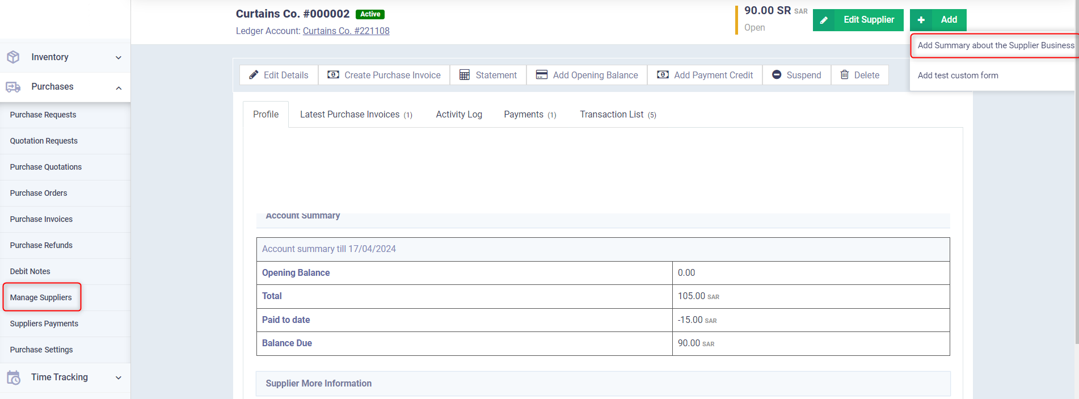Click the Create Purchase Invoice money icon
The width and height of the screenshot is (1079, 399).
click(334, 75)
